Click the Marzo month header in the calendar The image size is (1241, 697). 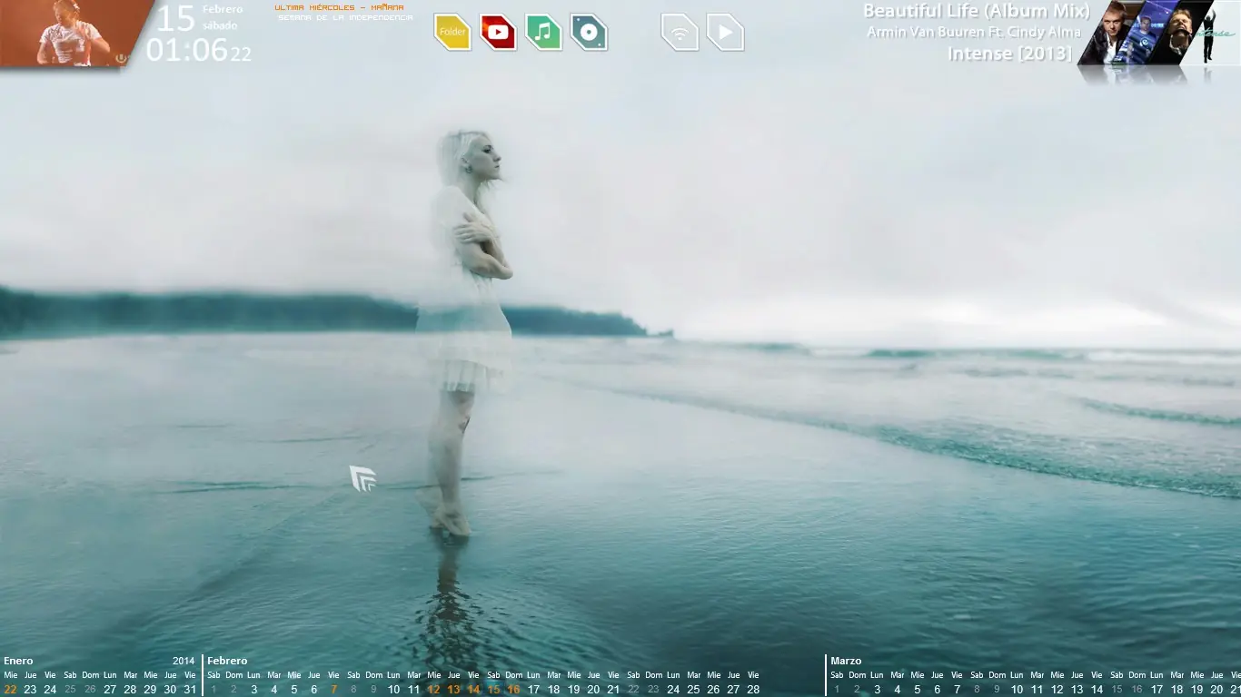tap(846, 661)
